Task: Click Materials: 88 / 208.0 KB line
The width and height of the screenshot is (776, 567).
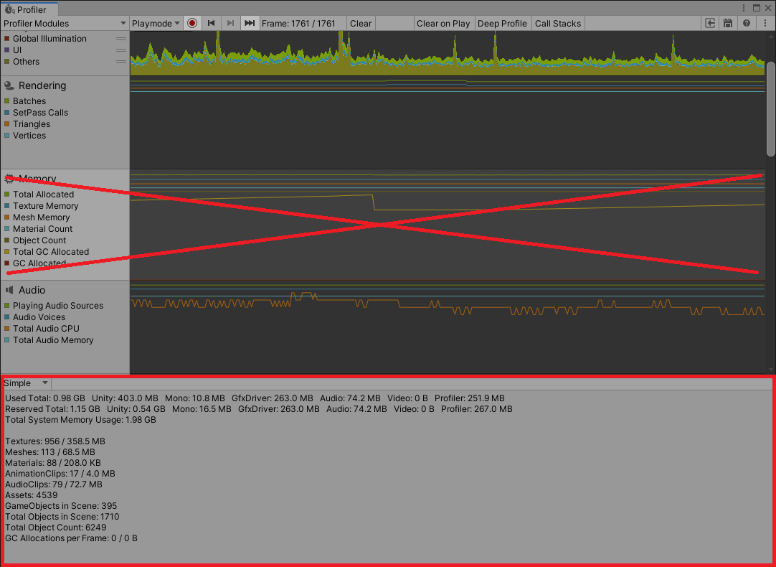Action: tap(53, 463)
